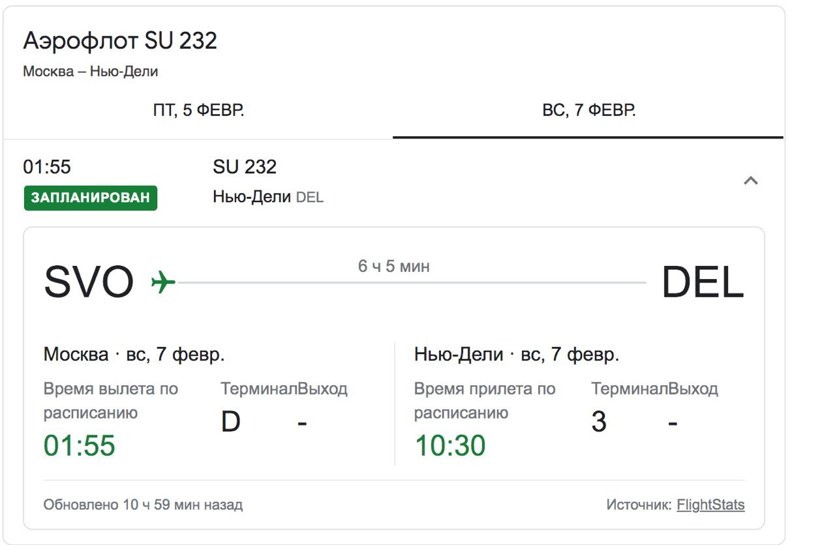Screen dimensions: 835x545
Task: Click the Москва · вс, 7 февр. heading
Action: [134, 355]
